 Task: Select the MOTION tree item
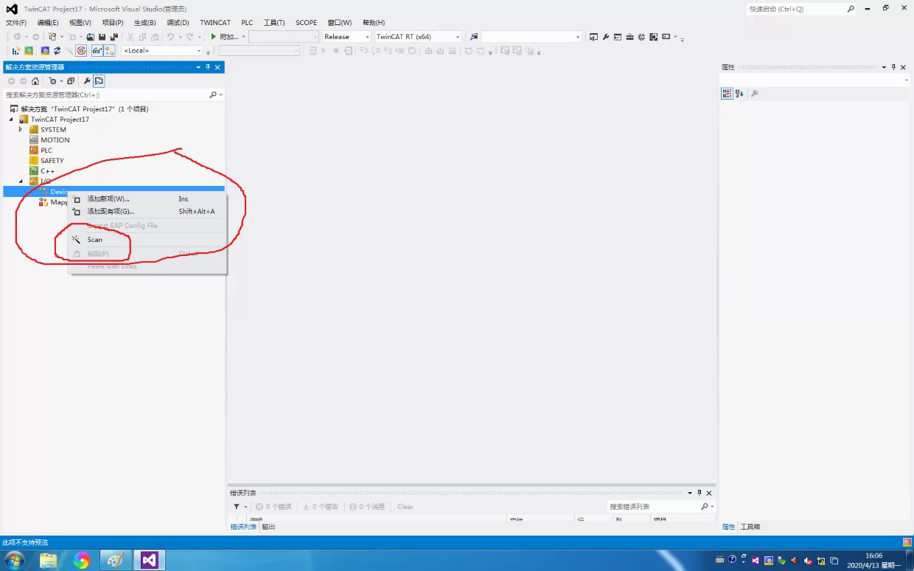click(55, 140)
